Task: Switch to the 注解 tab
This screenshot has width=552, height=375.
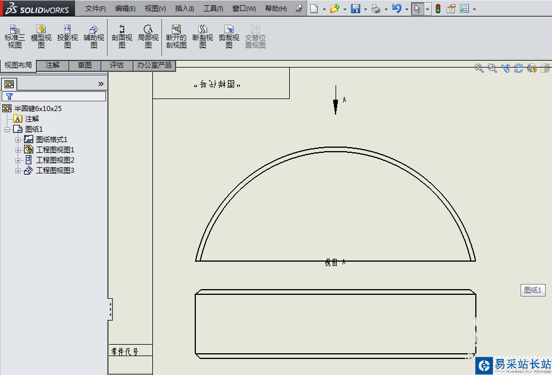Action: tap(53, 65)
